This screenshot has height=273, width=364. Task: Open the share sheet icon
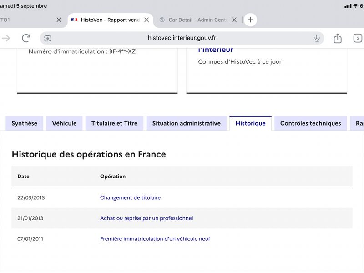[x=338, y=38]
